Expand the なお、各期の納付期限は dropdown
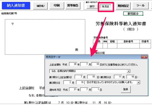This screenshot has height=105, width=152. coord(128,71)
